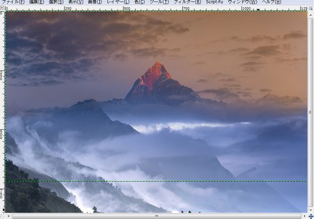This screenshot has height=219, width=314.
Task: Click the scroll down arrow
Action: (x=311, y=210)
